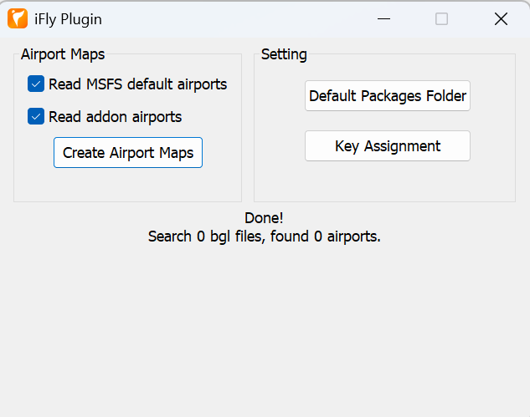Open the Key Assignment dialog

pyautogui.click(x=388, y=146)
